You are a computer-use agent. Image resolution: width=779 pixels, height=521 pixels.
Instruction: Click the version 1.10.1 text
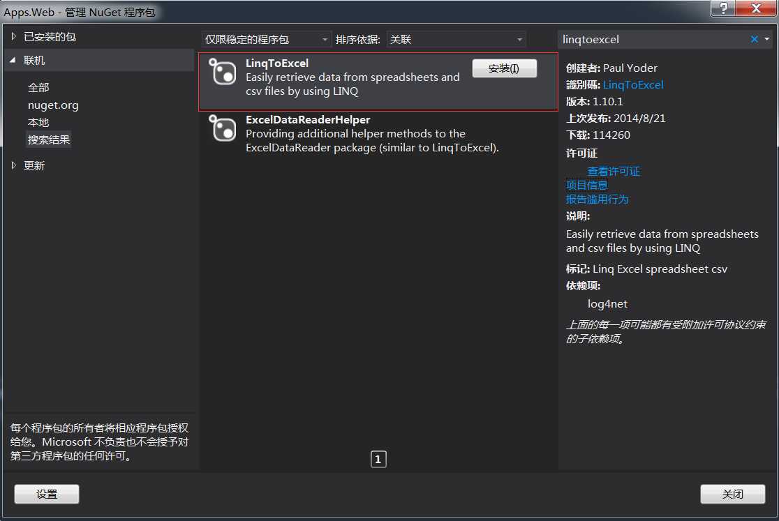[607, 102]
